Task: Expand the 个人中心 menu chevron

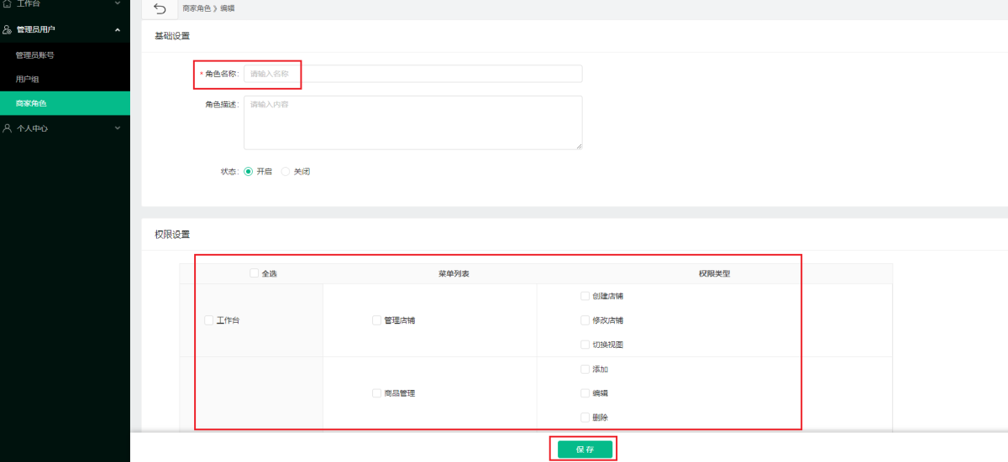Action: point(118,128)
